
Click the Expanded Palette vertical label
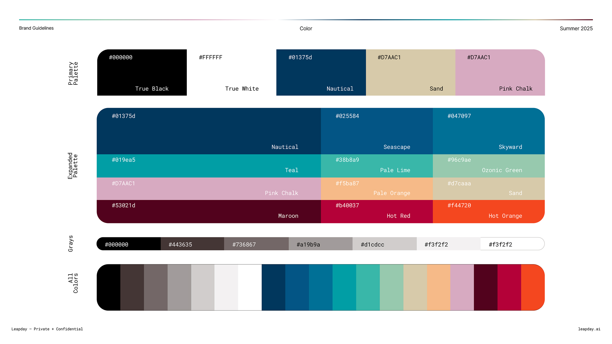tap(73, 166)
